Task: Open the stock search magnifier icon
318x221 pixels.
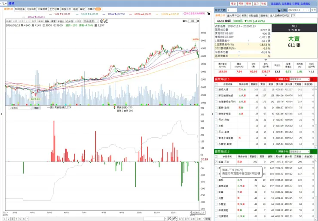Action: tap(3, 3)
